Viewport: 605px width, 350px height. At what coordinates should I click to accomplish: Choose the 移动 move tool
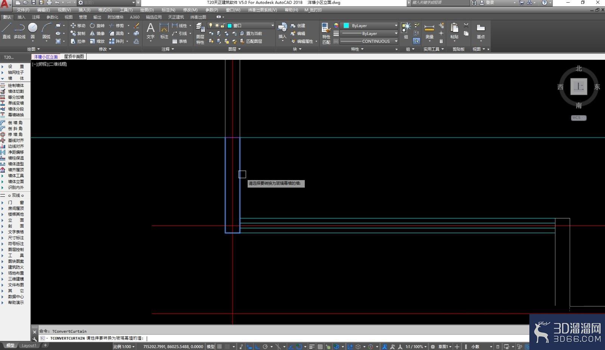(x=78, y=25)
